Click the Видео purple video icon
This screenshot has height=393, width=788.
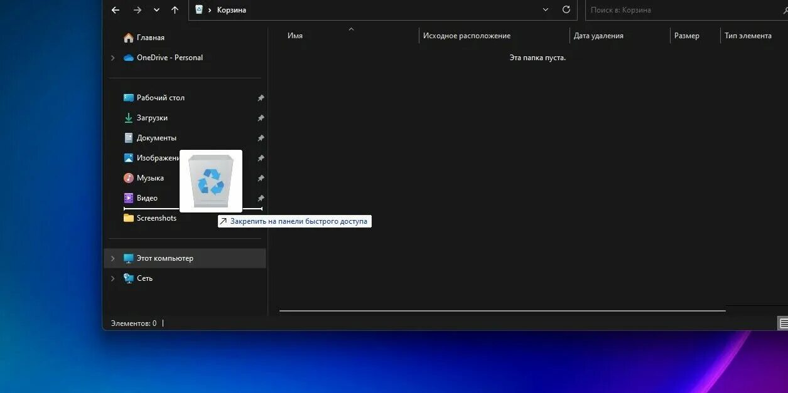coord(129,198)
